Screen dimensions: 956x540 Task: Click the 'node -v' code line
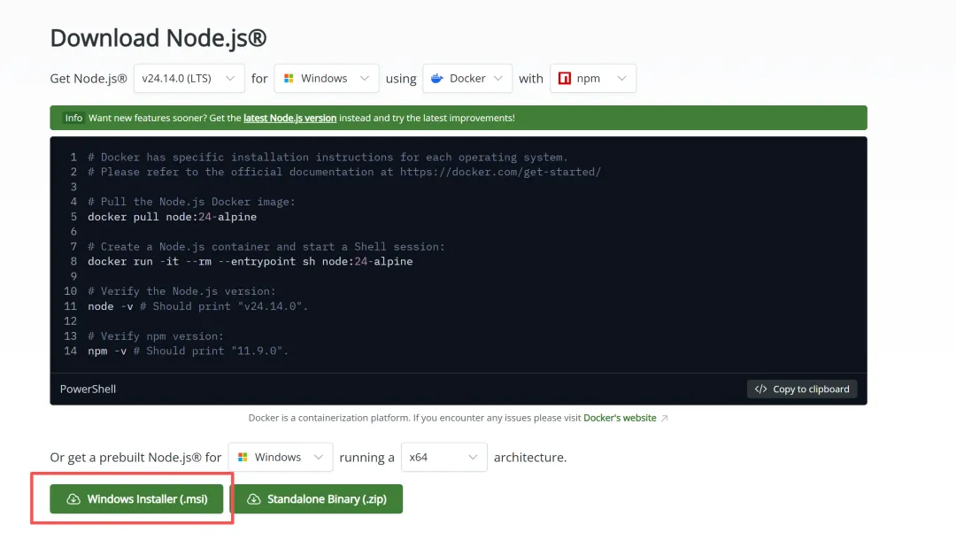[197, 306]
